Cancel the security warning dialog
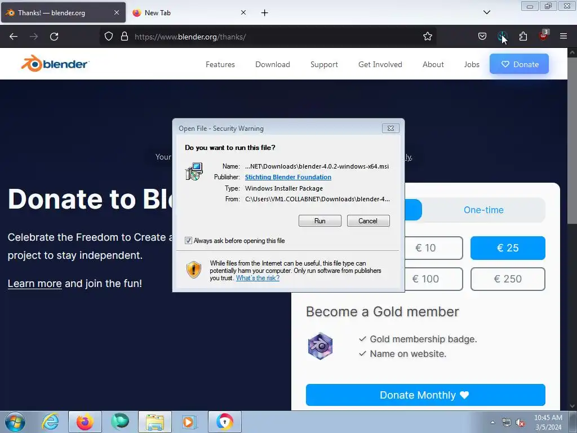 coord(368,221)
